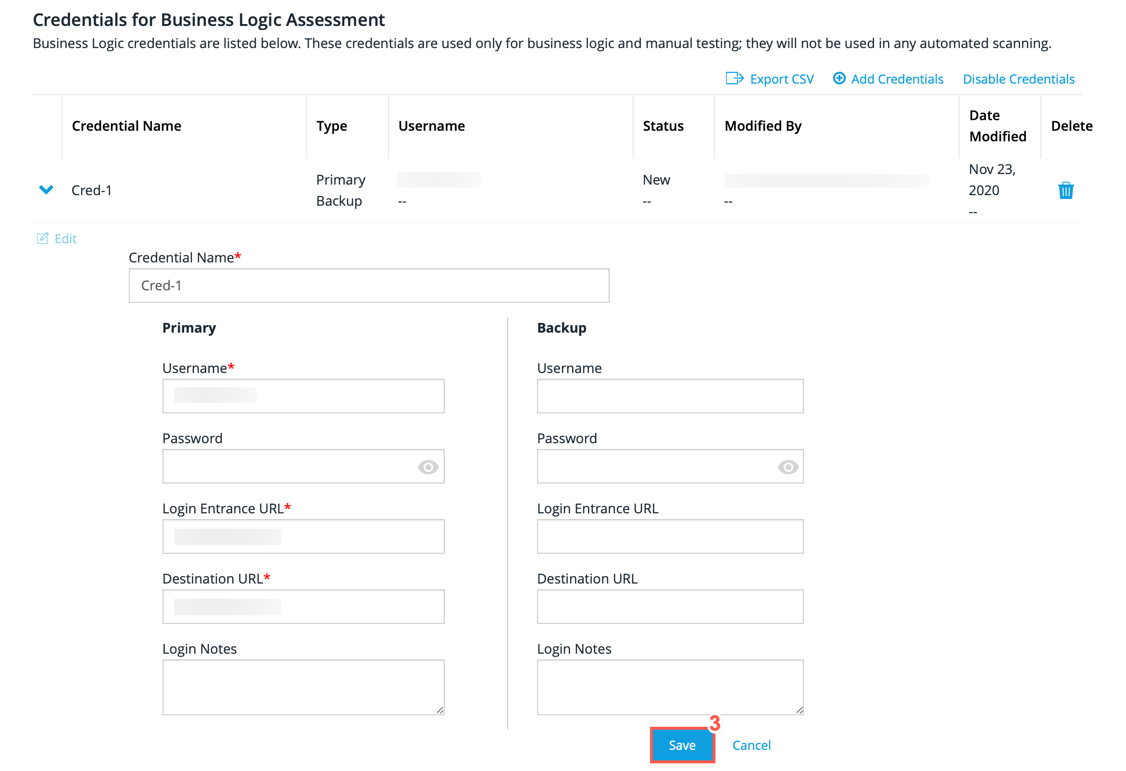Click the Primary Login Entrance URL field
The height and width of the screenshot is (771, 1126).
click(x=303, y=536)
